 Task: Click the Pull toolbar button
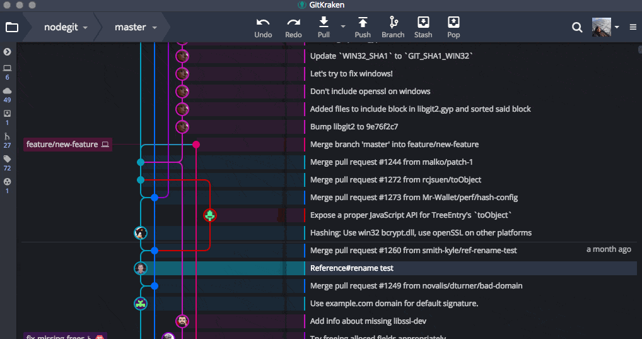324,28
